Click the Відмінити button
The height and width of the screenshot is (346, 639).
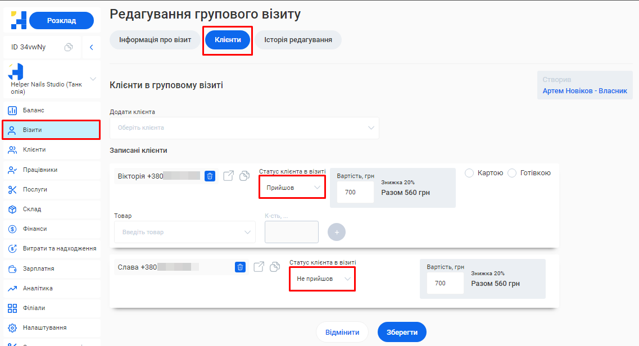342,332
